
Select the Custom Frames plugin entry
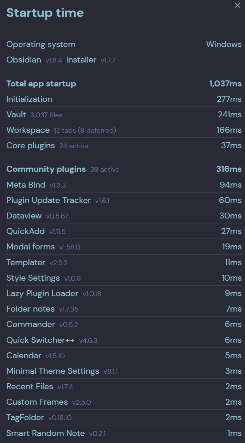click(124, 402)
